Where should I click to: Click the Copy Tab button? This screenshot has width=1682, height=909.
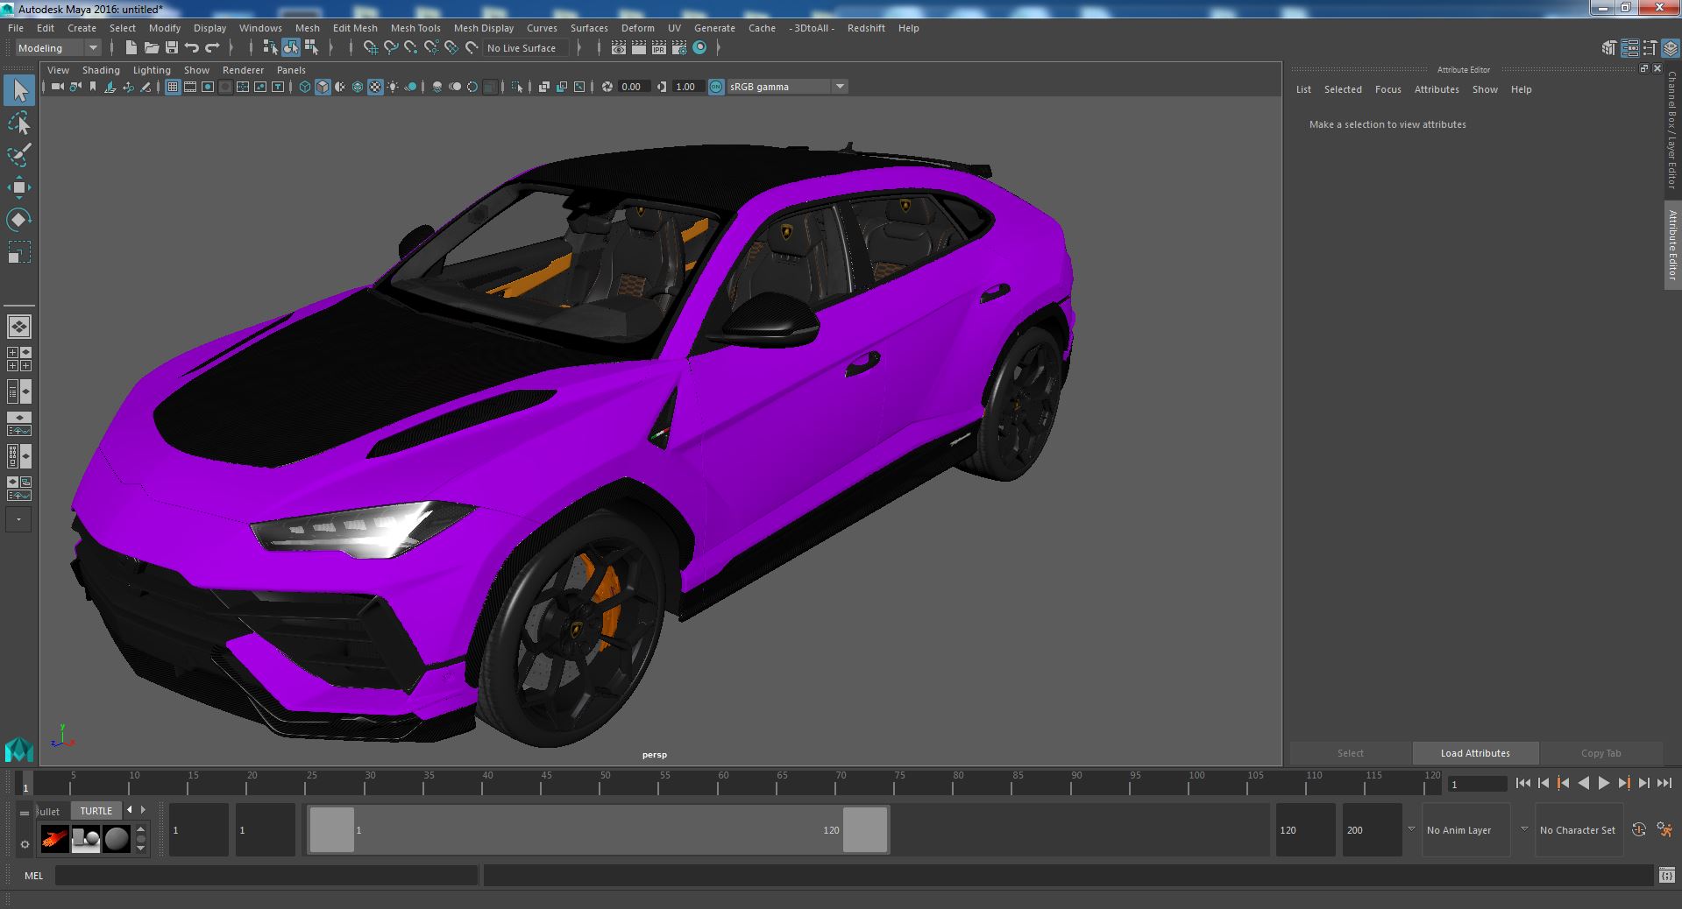point(1600,753)
